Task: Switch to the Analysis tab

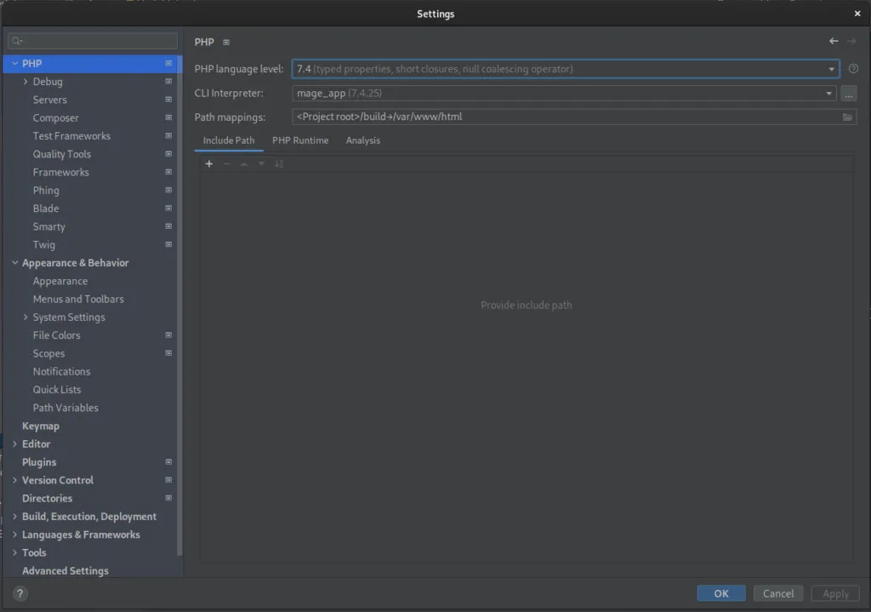Action: click(x=362, y=140)
